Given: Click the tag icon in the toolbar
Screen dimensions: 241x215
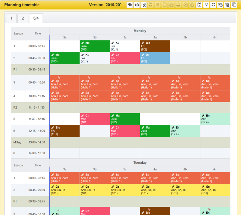Looking at the screenshot, I should point(130,5).
